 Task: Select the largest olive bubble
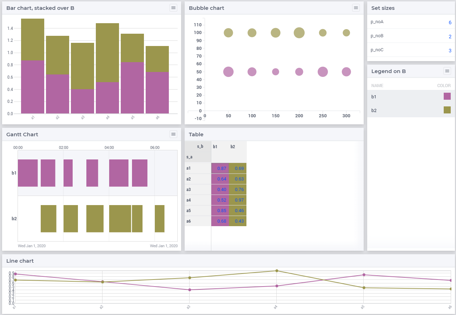(299, 32)
